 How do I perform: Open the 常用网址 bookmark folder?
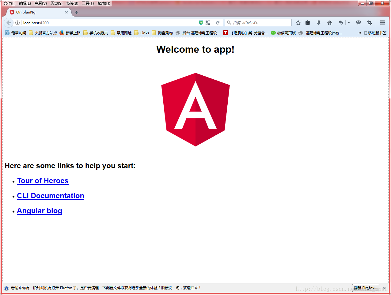[x=121, y=33]
